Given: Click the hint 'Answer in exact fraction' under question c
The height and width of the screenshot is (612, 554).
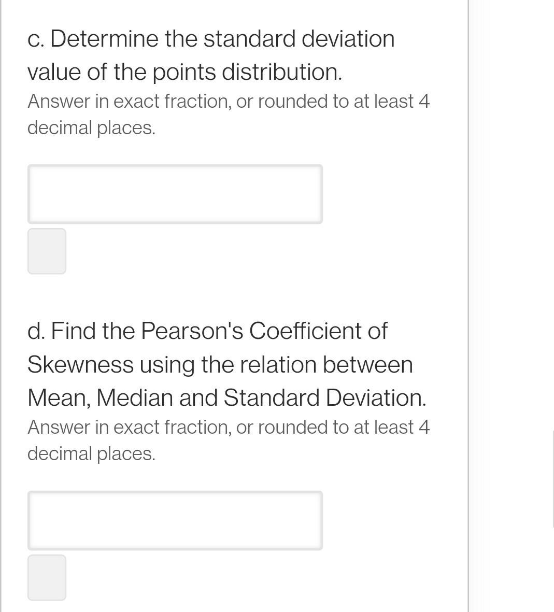Looking at the screenshot, I should [128, 101].
